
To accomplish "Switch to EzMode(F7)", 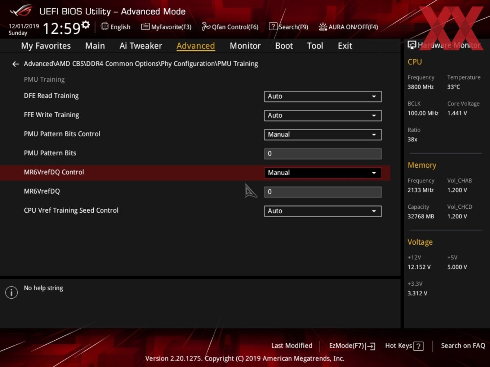I will (x=347, y=346).
